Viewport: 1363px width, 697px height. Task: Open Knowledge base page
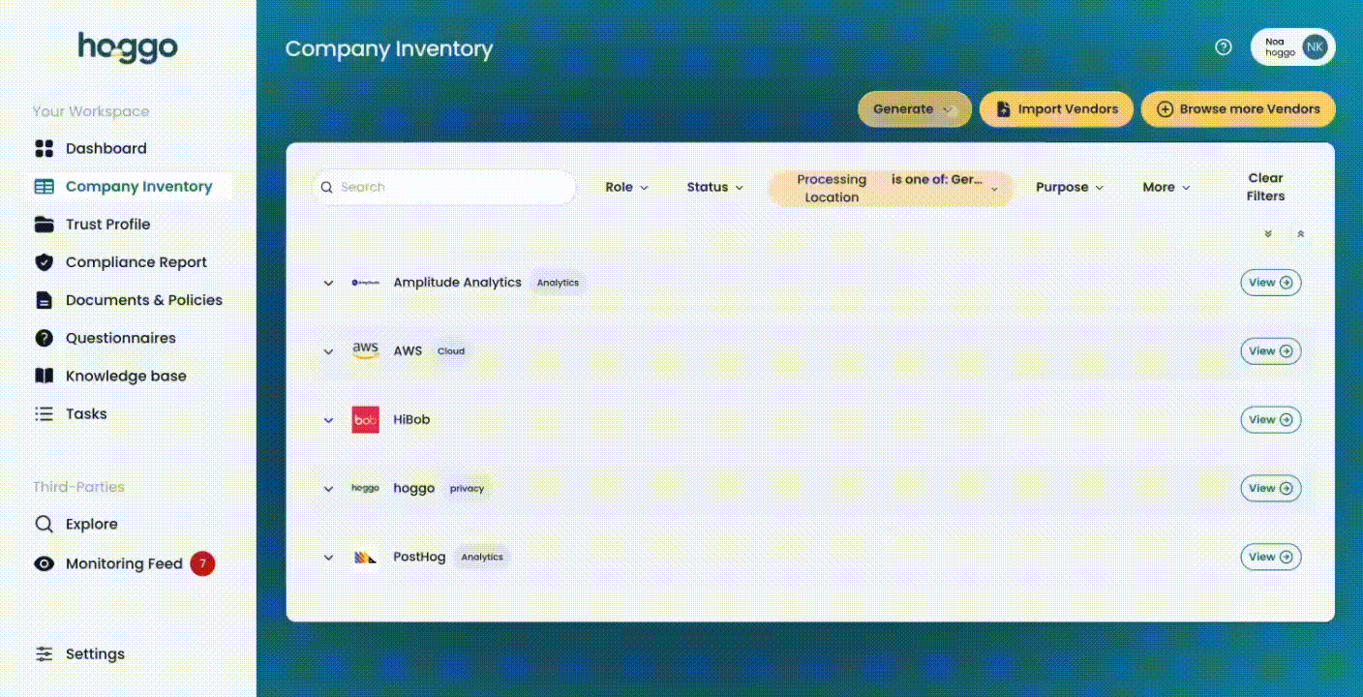(126, 376)
